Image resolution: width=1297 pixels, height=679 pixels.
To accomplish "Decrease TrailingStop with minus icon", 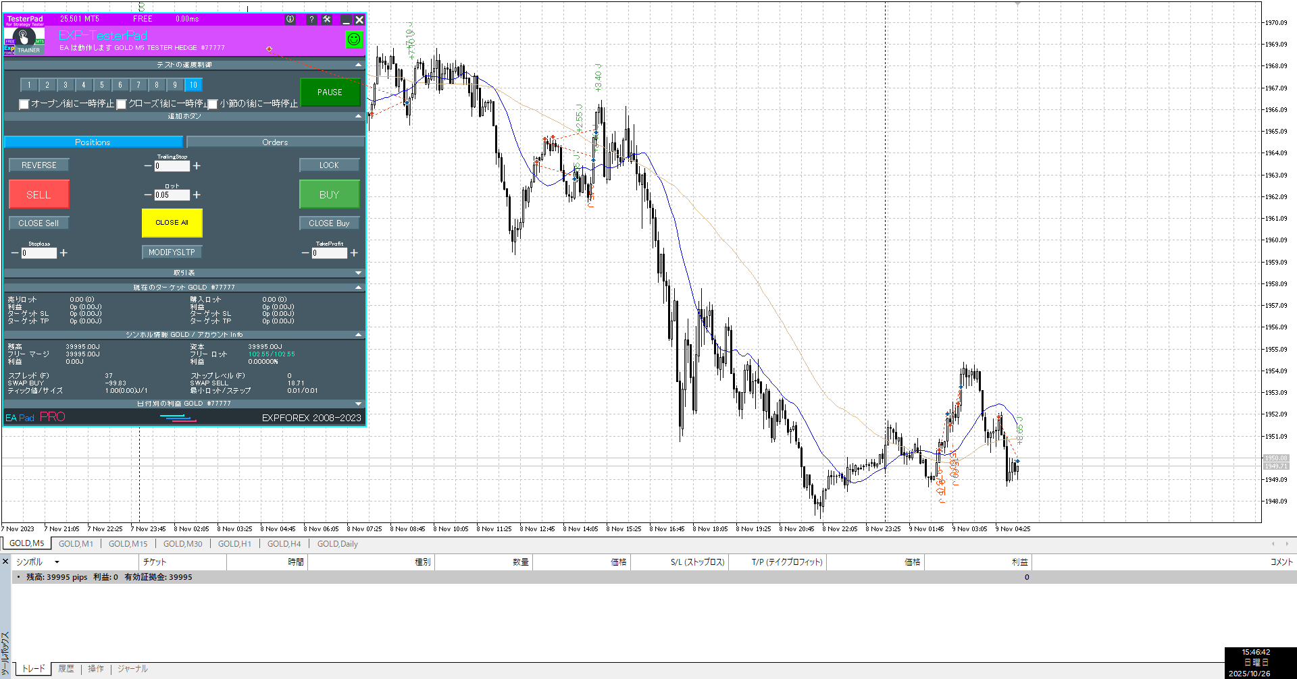I will 148,166.
